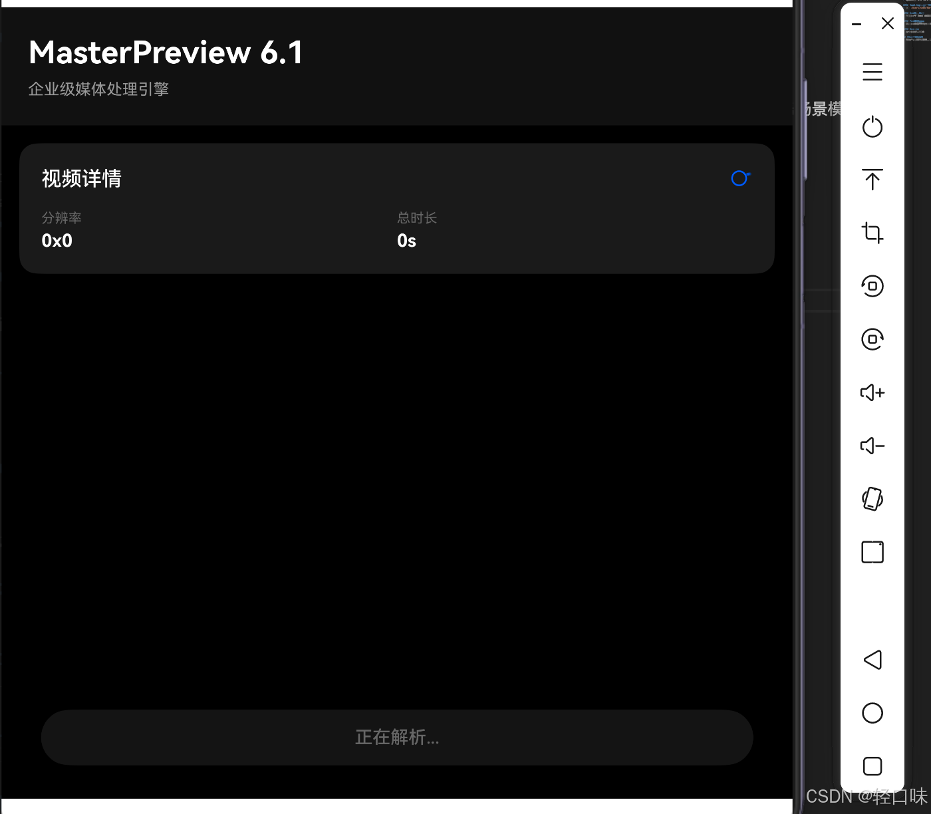Decrease volume with the speaker minus icon
The image size is (931, 814).
tap(872, 446)
